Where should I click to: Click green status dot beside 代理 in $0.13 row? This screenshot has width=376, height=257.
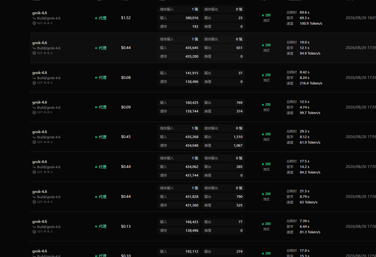click(x=96, y=226)
